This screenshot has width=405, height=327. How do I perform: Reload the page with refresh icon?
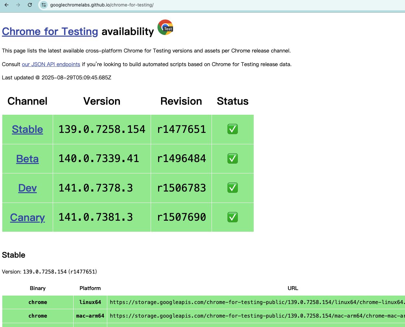[30, 5]
